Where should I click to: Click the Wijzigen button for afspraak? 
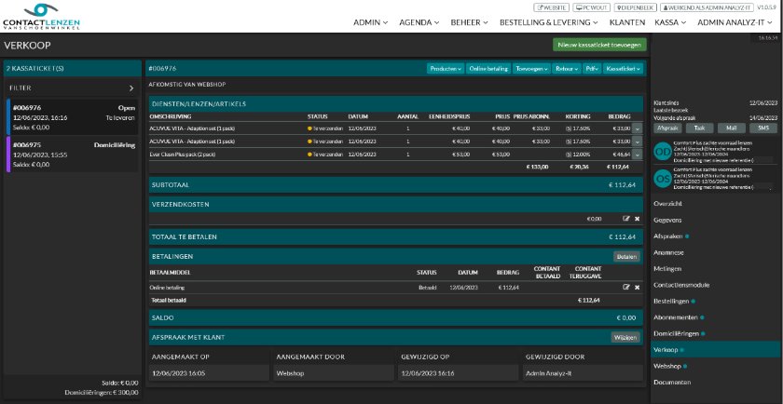click(x=626, y=337)
